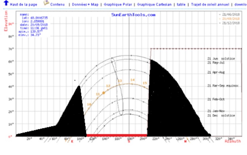The width and height of the screenshot is (247, 155).
Task: Click the S south marker on axis
Action: 129,142
